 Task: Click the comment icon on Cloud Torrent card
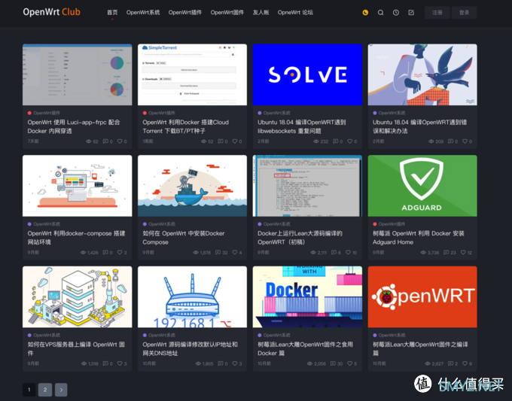(x=221, y=141)
